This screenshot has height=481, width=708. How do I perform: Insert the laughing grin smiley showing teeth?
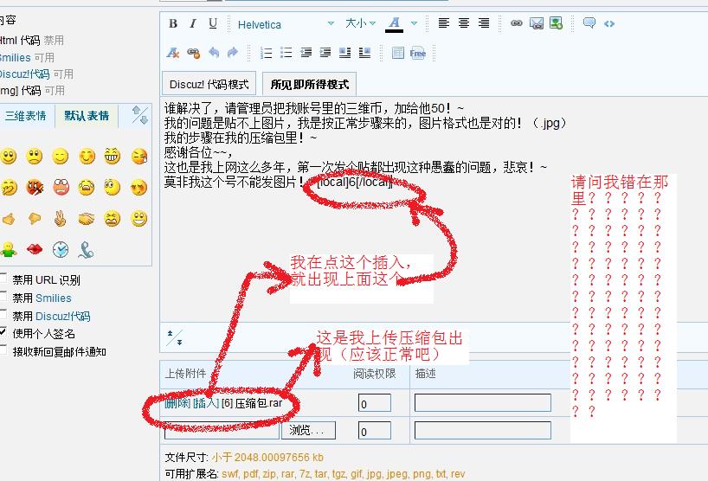[112, 156]
